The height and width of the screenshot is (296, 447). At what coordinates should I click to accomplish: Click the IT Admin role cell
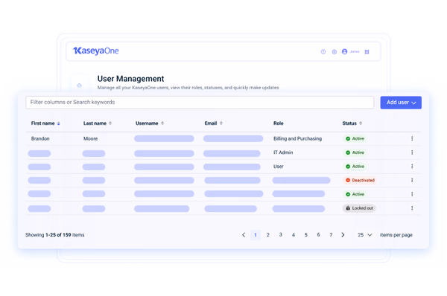point(283,152)
